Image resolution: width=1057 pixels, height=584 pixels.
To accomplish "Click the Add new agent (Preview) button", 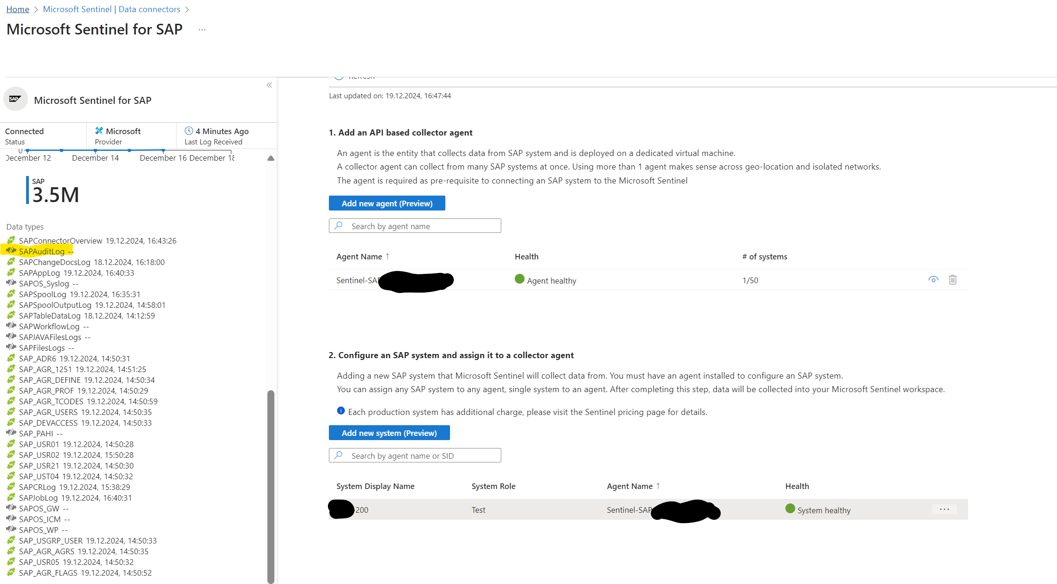I will 387,203.
